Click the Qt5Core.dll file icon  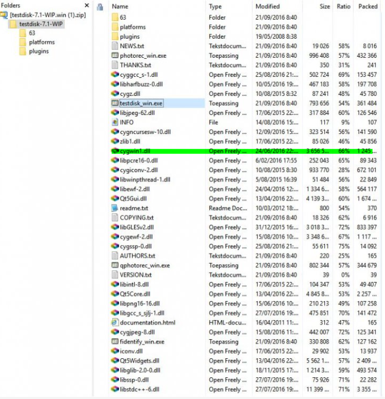(x=115, y=294)
